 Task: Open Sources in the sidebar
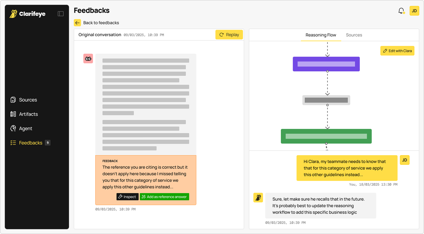click(28, 100)
